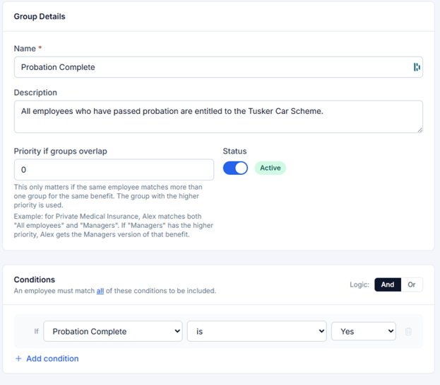Click into the Name input field
The height and width of the screenshot is (385, 440).
coord(218,67)
